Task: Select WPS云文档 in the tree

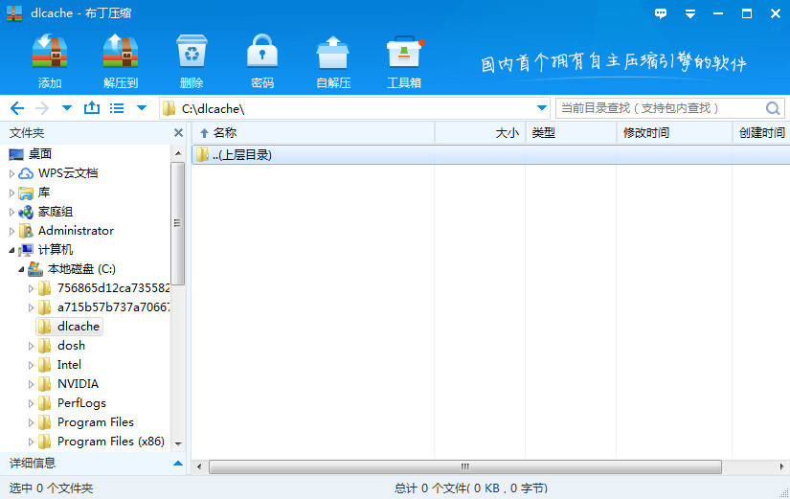Action: click(x=68, y=173)
